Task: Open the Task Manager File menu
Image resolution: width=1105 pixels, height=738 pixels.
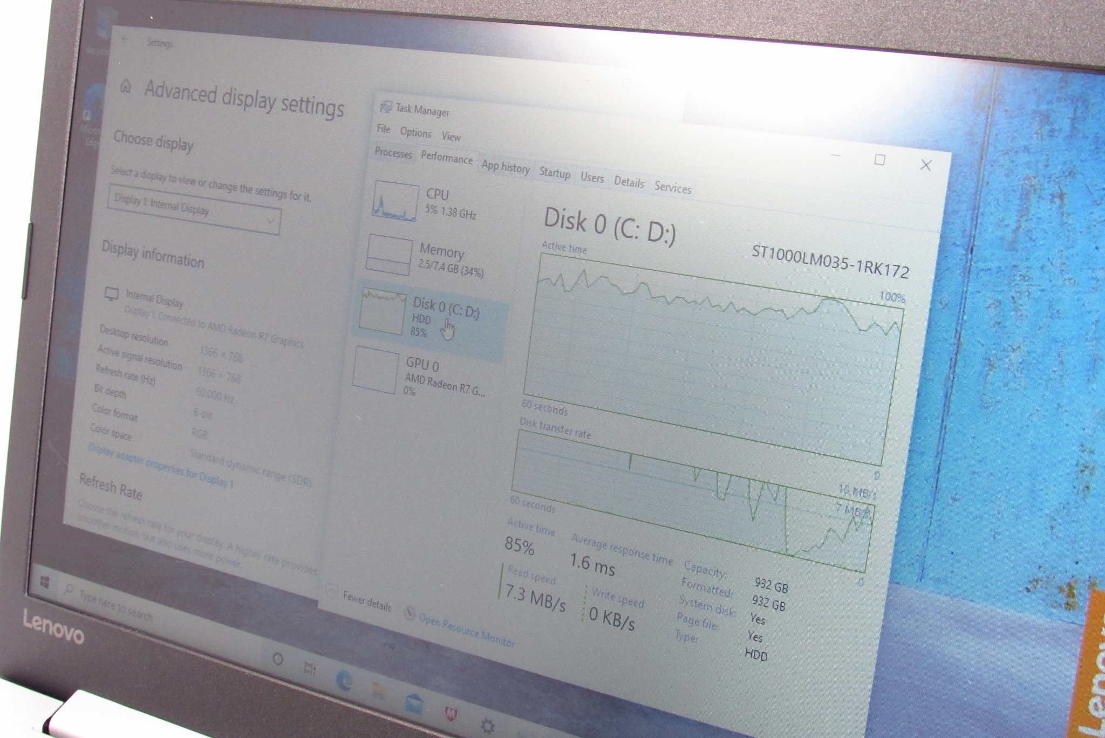Action: [x=383, y=128]
